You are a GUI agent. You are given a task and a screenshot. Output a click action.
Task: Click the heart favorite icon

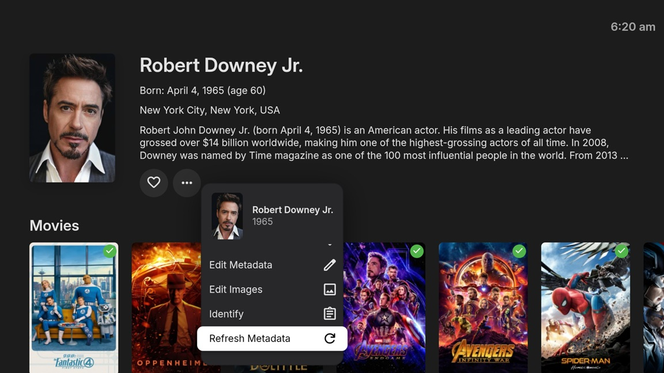[153, 182]
